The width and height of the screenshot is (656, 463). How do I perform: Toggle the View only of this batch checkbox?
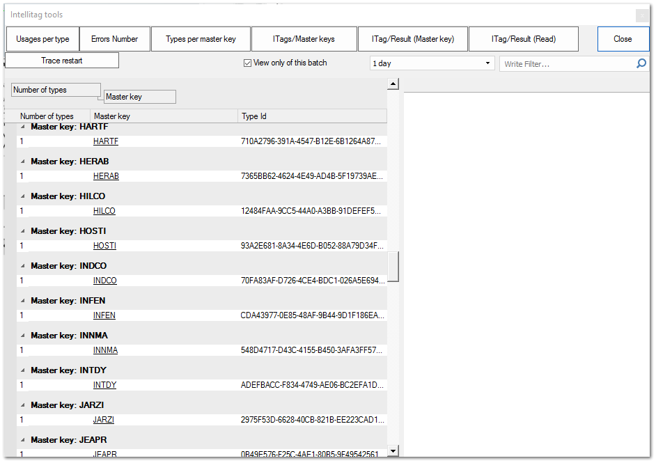click(248, 63)
